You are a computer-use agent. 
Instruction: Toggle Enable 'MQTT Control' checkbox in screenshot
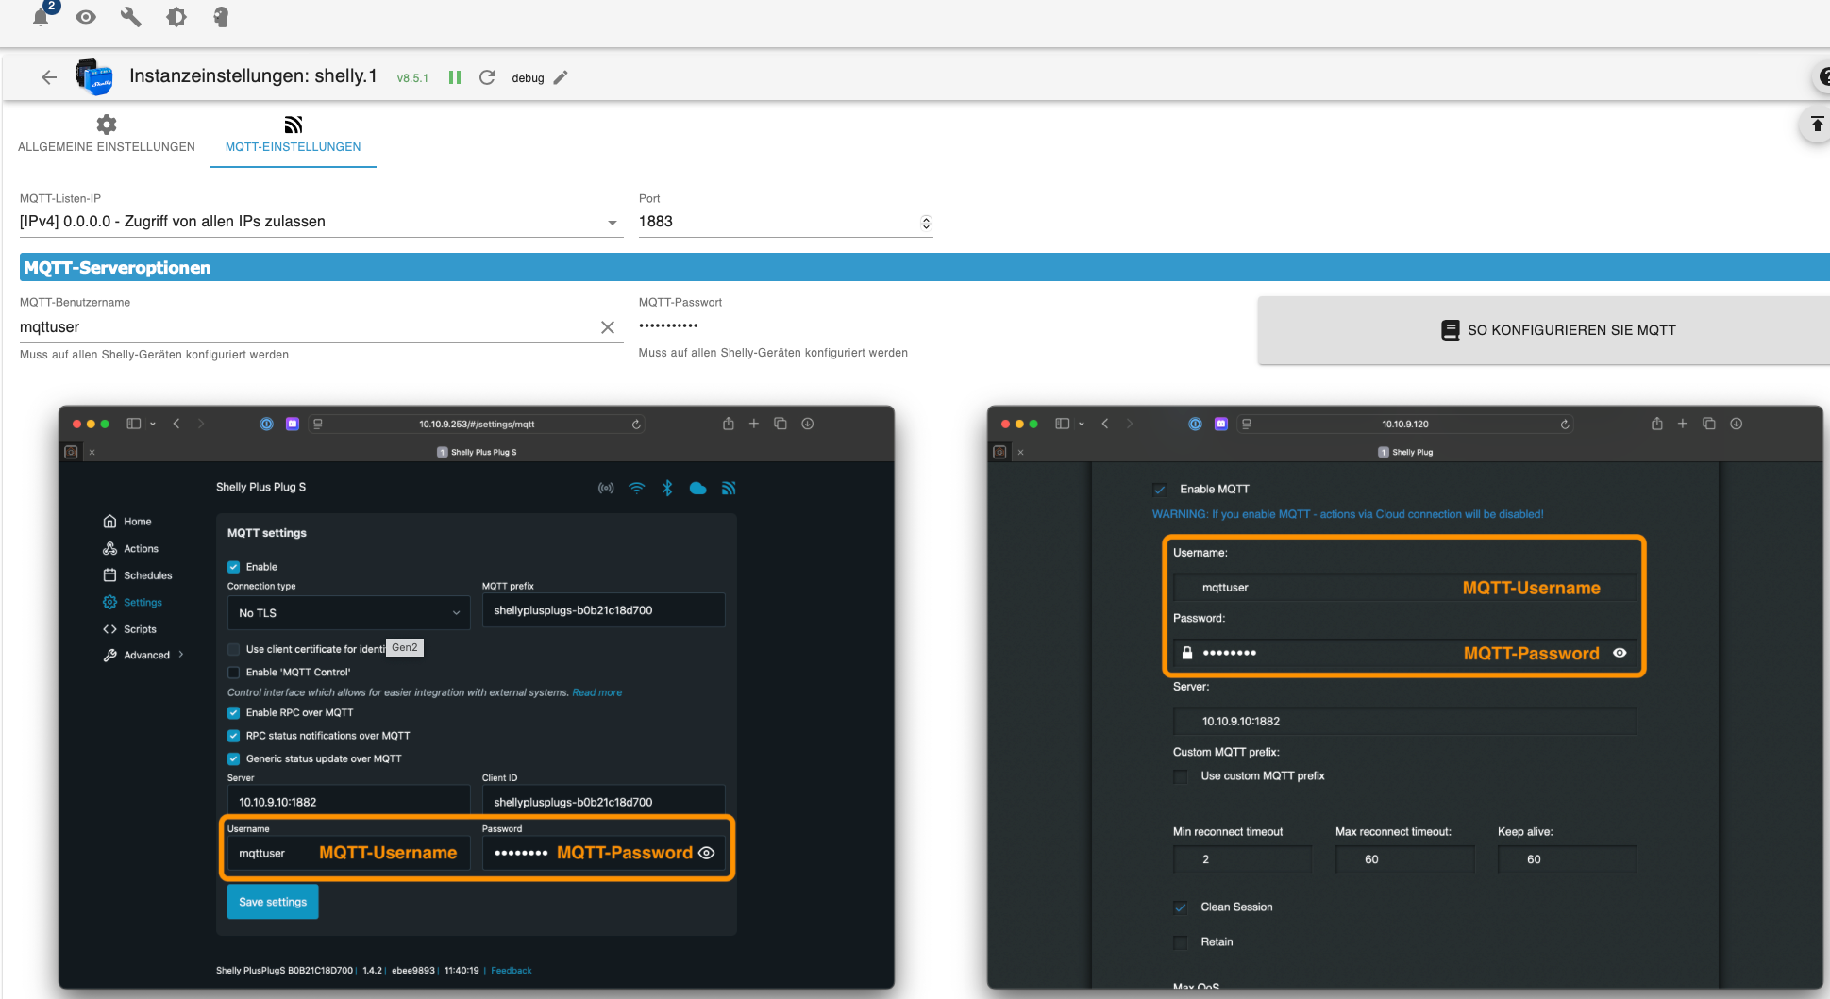tap(233, 673)
